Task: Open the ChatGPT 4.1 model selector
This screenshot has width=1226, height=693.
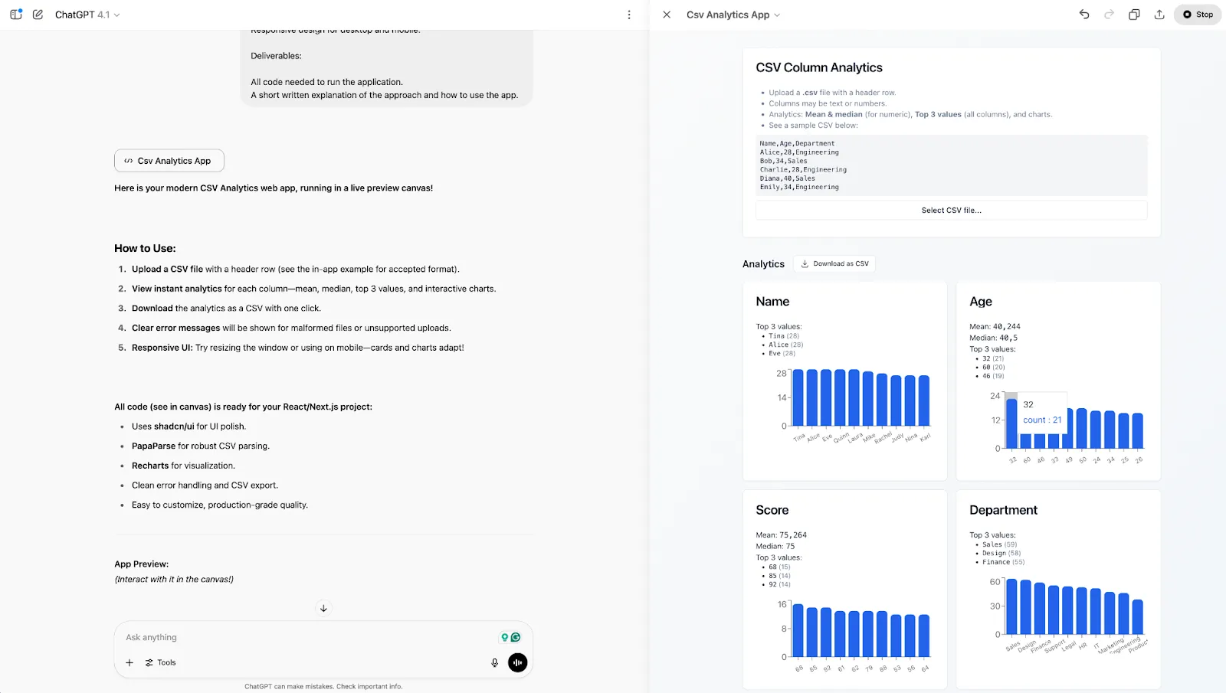Action: [87, 15]
